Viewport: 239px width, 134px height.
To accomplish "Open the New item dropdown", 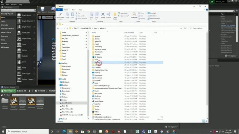I will [123, 13].
